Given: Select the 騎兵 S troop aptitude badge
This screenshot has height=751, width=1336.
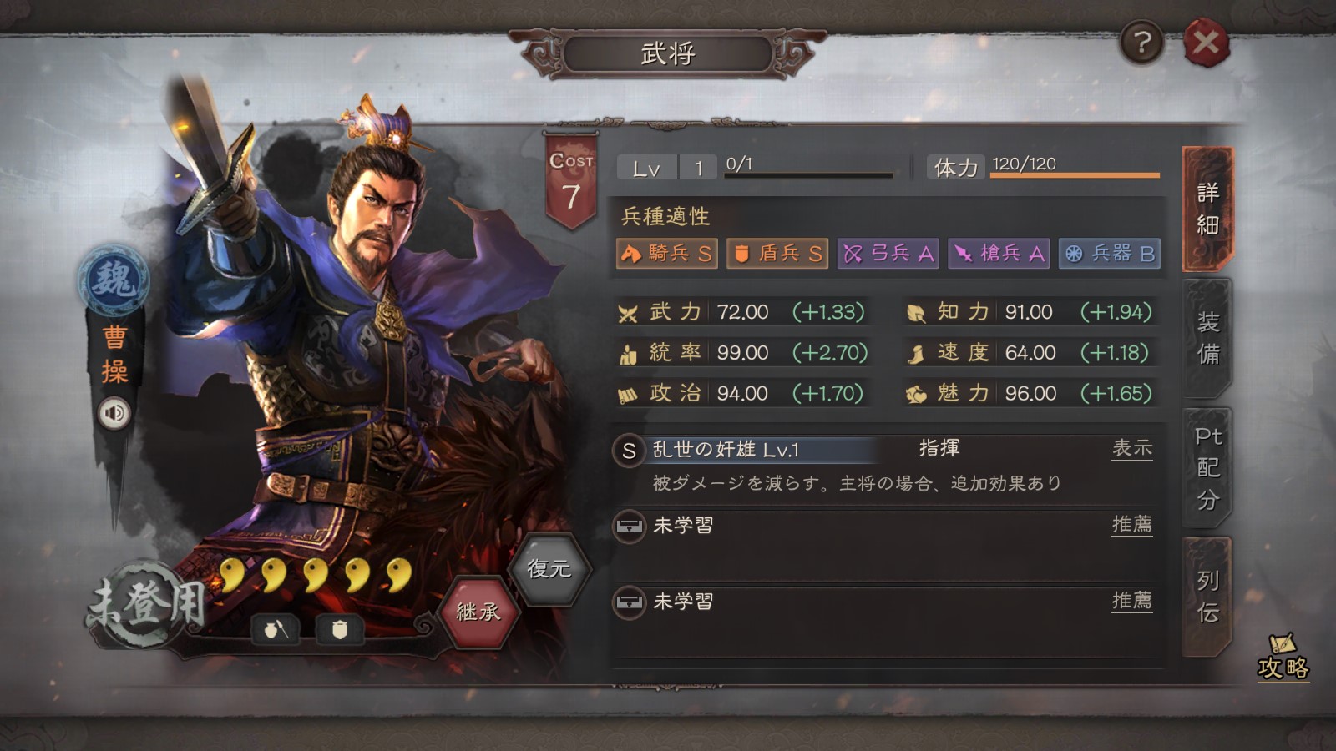Looking at the screenshot, I should pyautogui.click(x=666, y=253).
